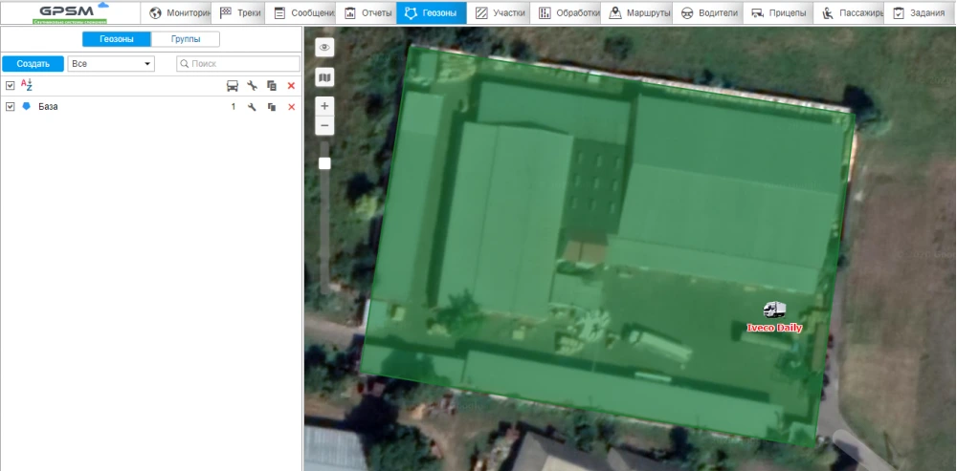Click the blue База geofence shape icon

[x=26, y=106]
